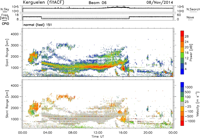Click the grey -25 to 25 velocity segment
200x138 pixels.
[182, 104]
